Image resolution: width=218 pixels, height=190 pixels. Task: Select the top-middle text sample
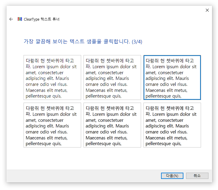point(112,77)
